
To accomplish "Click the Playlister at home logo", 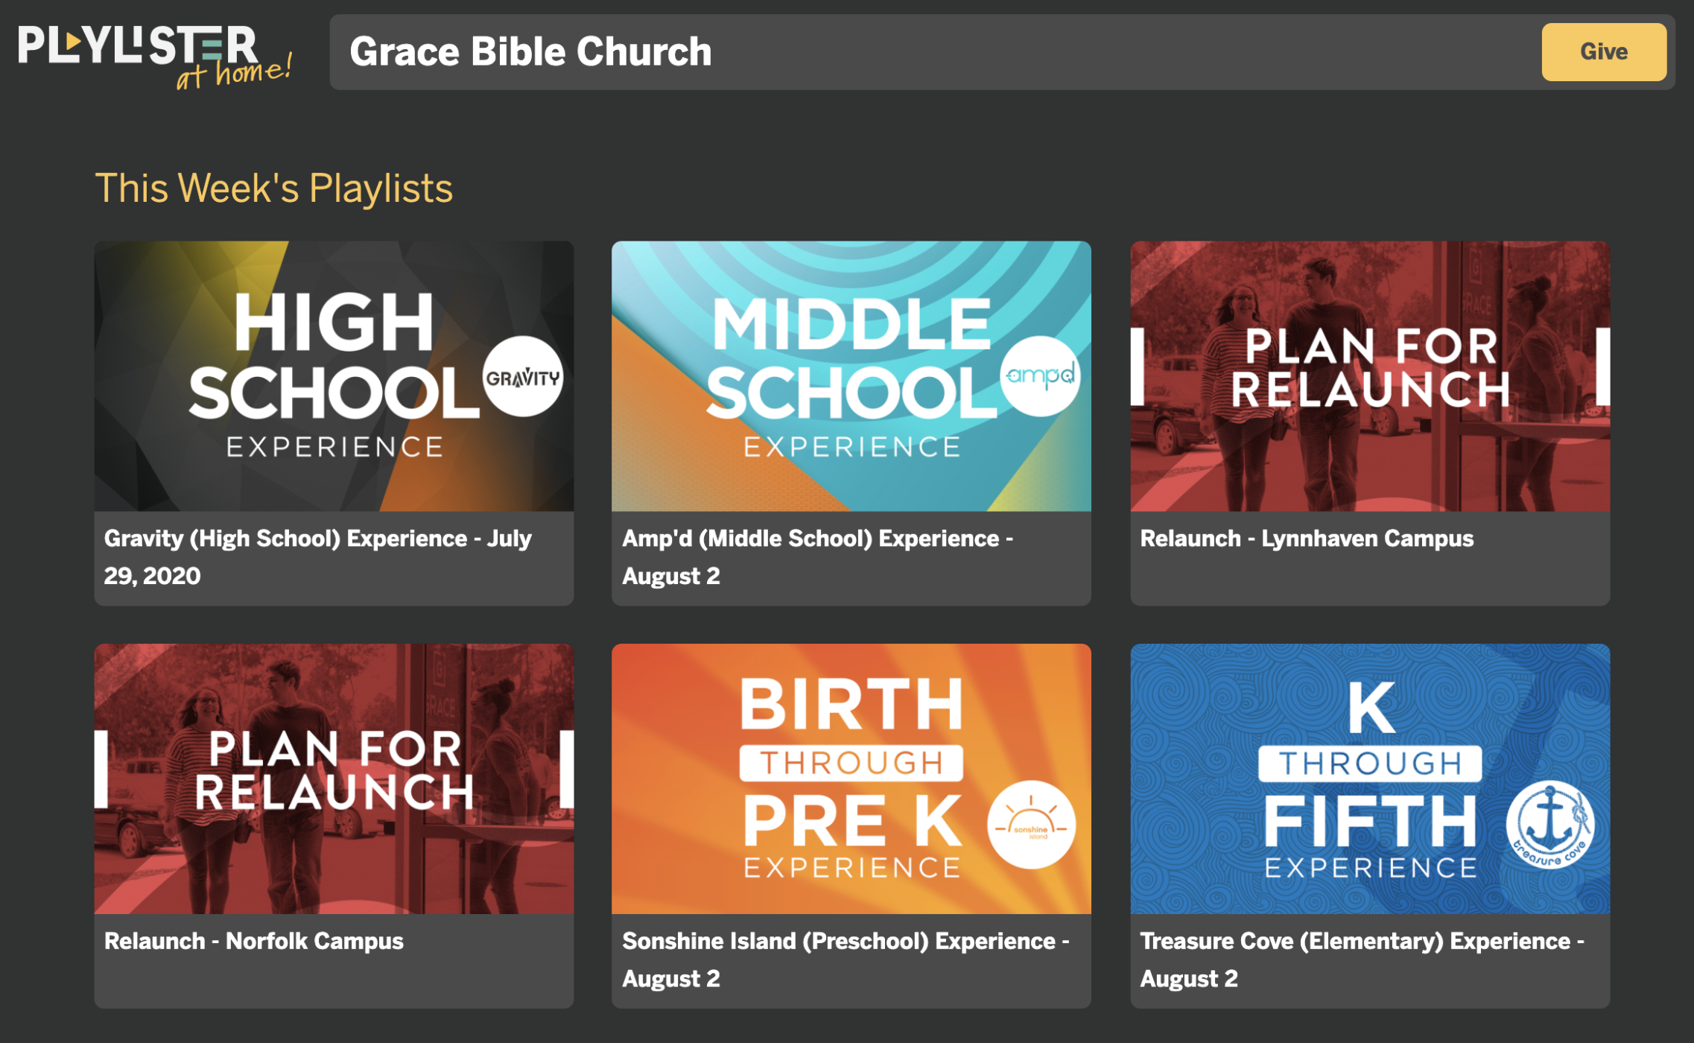I will click(155, 57).
